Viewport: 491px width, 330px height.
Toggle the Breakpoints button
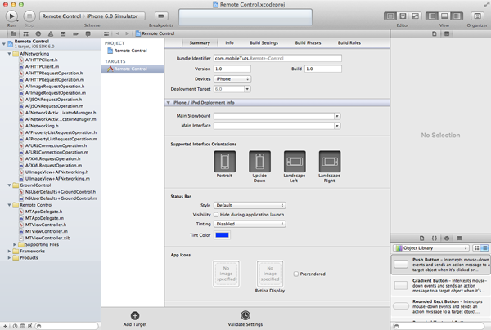point(161,16)
